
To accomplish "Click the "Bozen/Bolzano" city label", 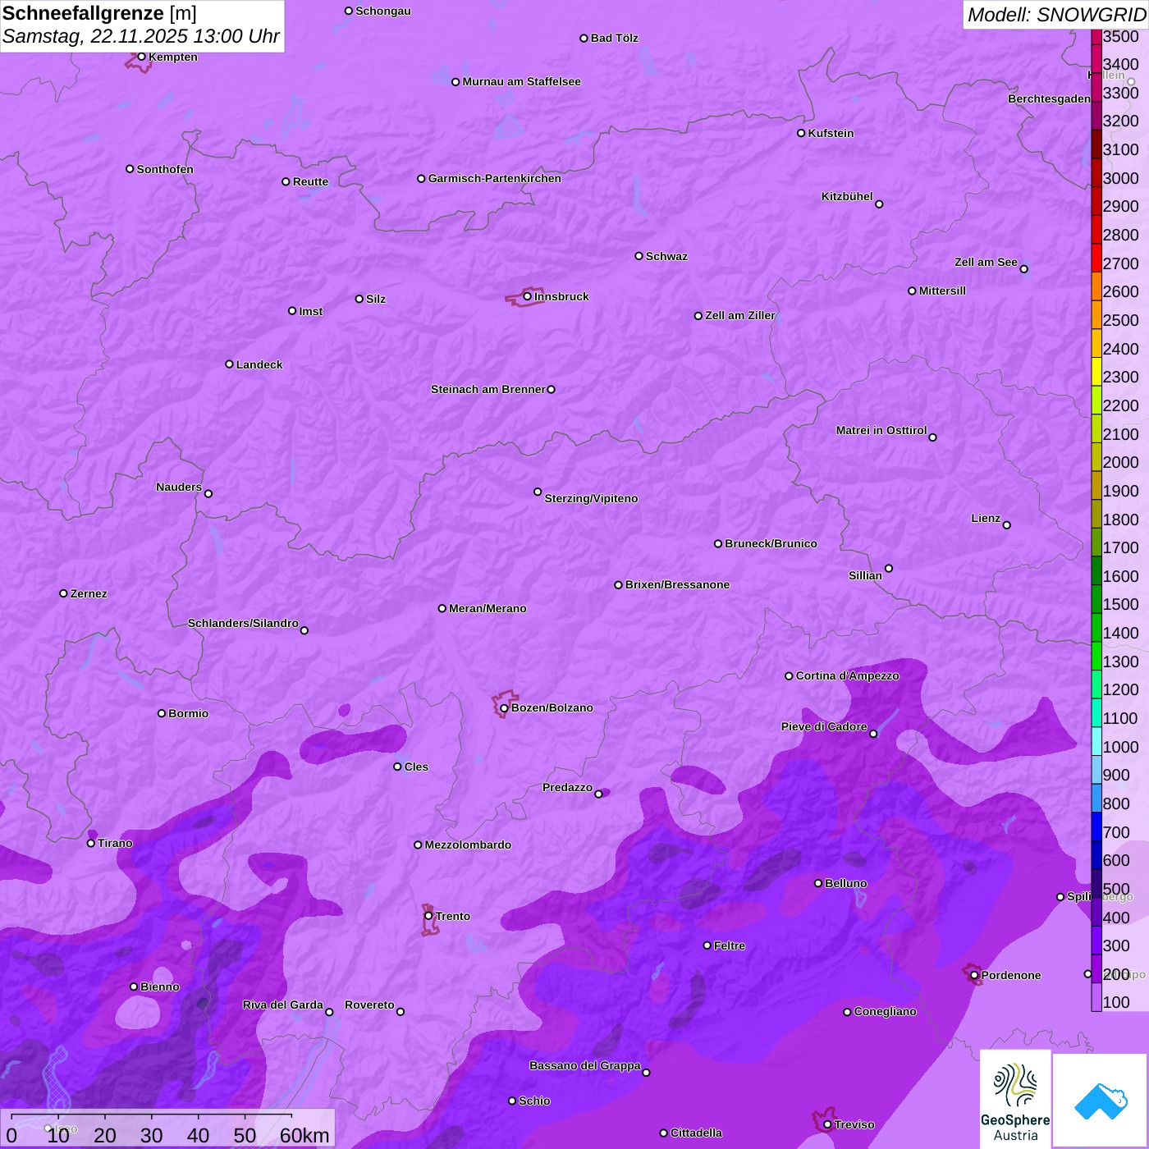I will (x=552, y=707).
